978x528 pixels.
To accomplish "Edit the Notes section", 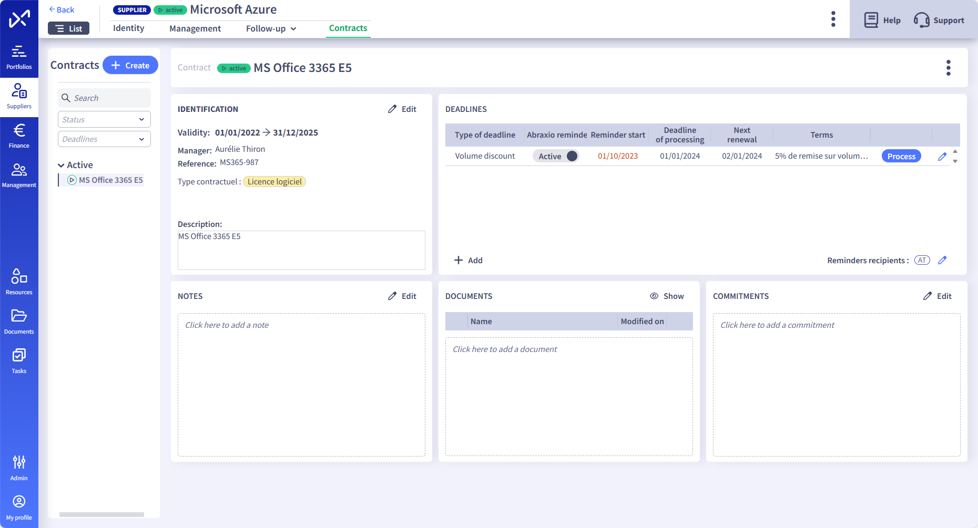I will tap(402, 296).
